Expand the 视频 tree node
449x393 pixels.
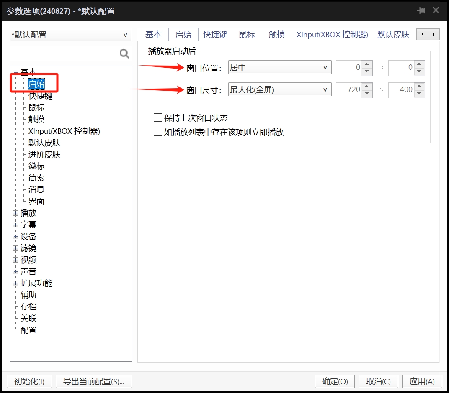(16, 260)
